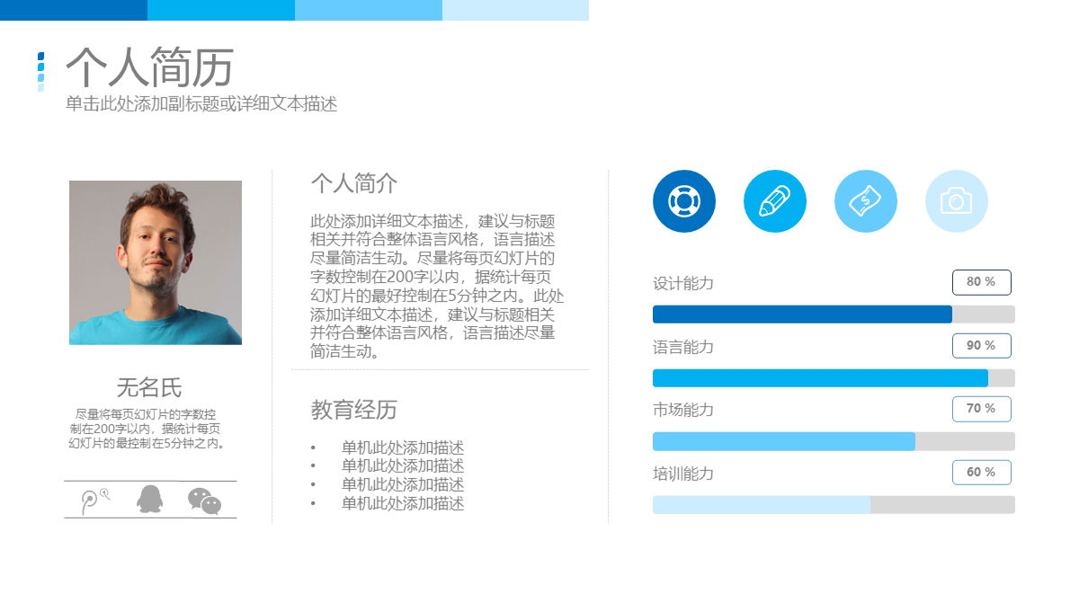Select the 培训能力 light blue progress bar
This screenshot has height=611, width=1088.
click(x=762, y=505)
